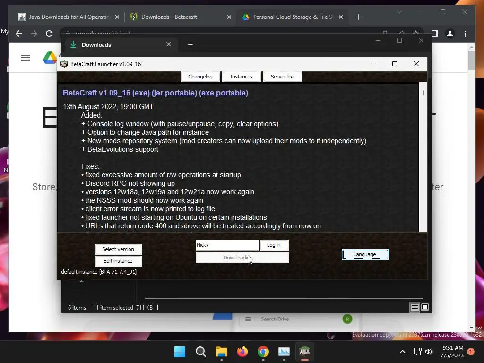
Task: Click the Log in button
Action: 274,245
